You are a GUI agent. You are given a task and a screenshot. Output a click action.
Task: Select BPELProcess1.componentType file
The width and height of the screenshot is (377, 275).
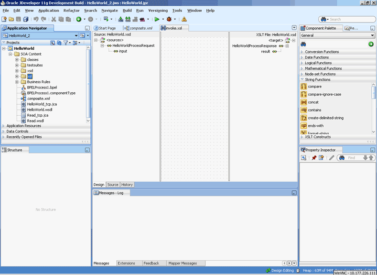(x=48, y=93)
